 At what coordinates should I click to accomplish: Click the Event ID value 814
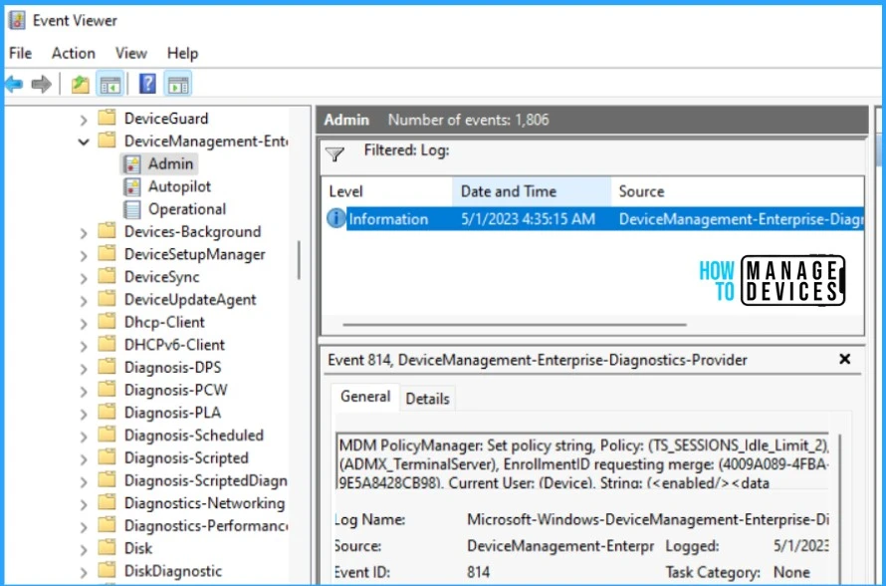tap(479, 572)
